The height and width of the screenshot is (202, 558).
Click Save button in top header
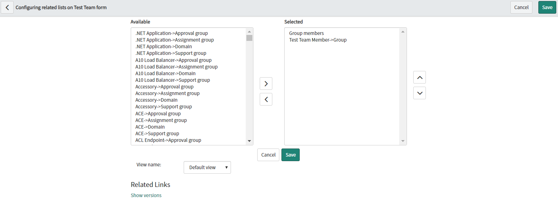click(547, 7)
